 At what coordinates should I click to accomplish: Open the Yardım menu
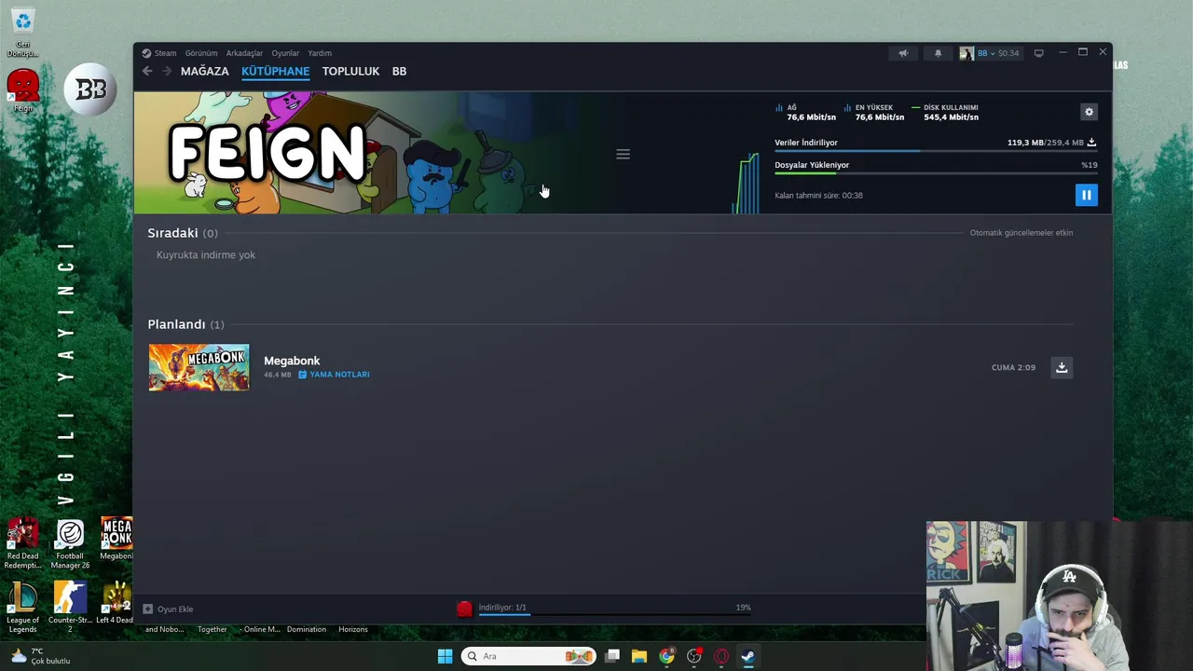click(320, 53)
